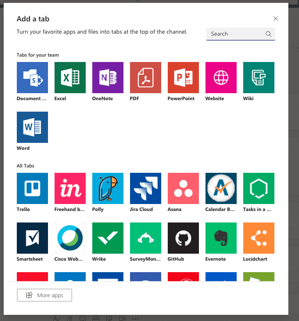The height and width of the screenshot is (321, 299).
Task: Focus the Search apps field
Action: [240, 34]
